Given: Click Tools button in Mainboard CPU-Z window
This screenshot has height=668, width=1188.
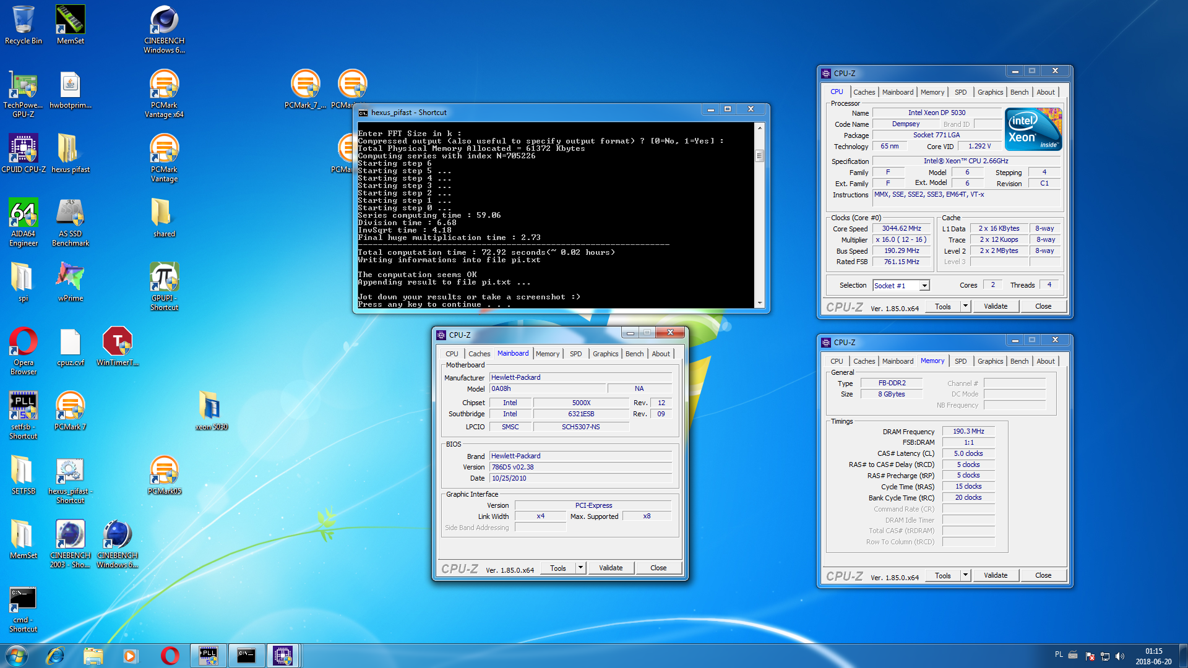Looking at the screenshot, I should [x=558, y=568].
